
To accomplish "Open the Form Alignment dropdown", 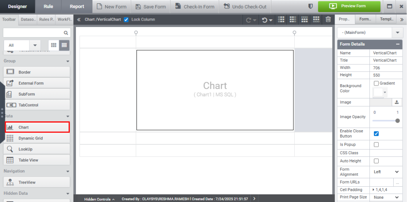I will [x=386, y=172].
